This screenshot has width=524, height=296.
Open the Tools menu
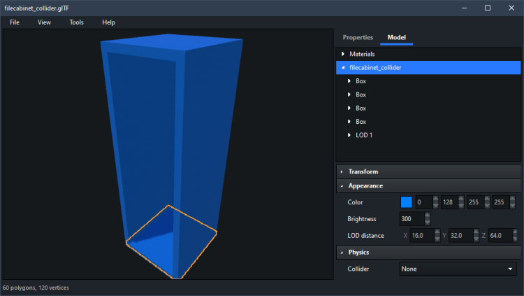[x=76, y=22]
